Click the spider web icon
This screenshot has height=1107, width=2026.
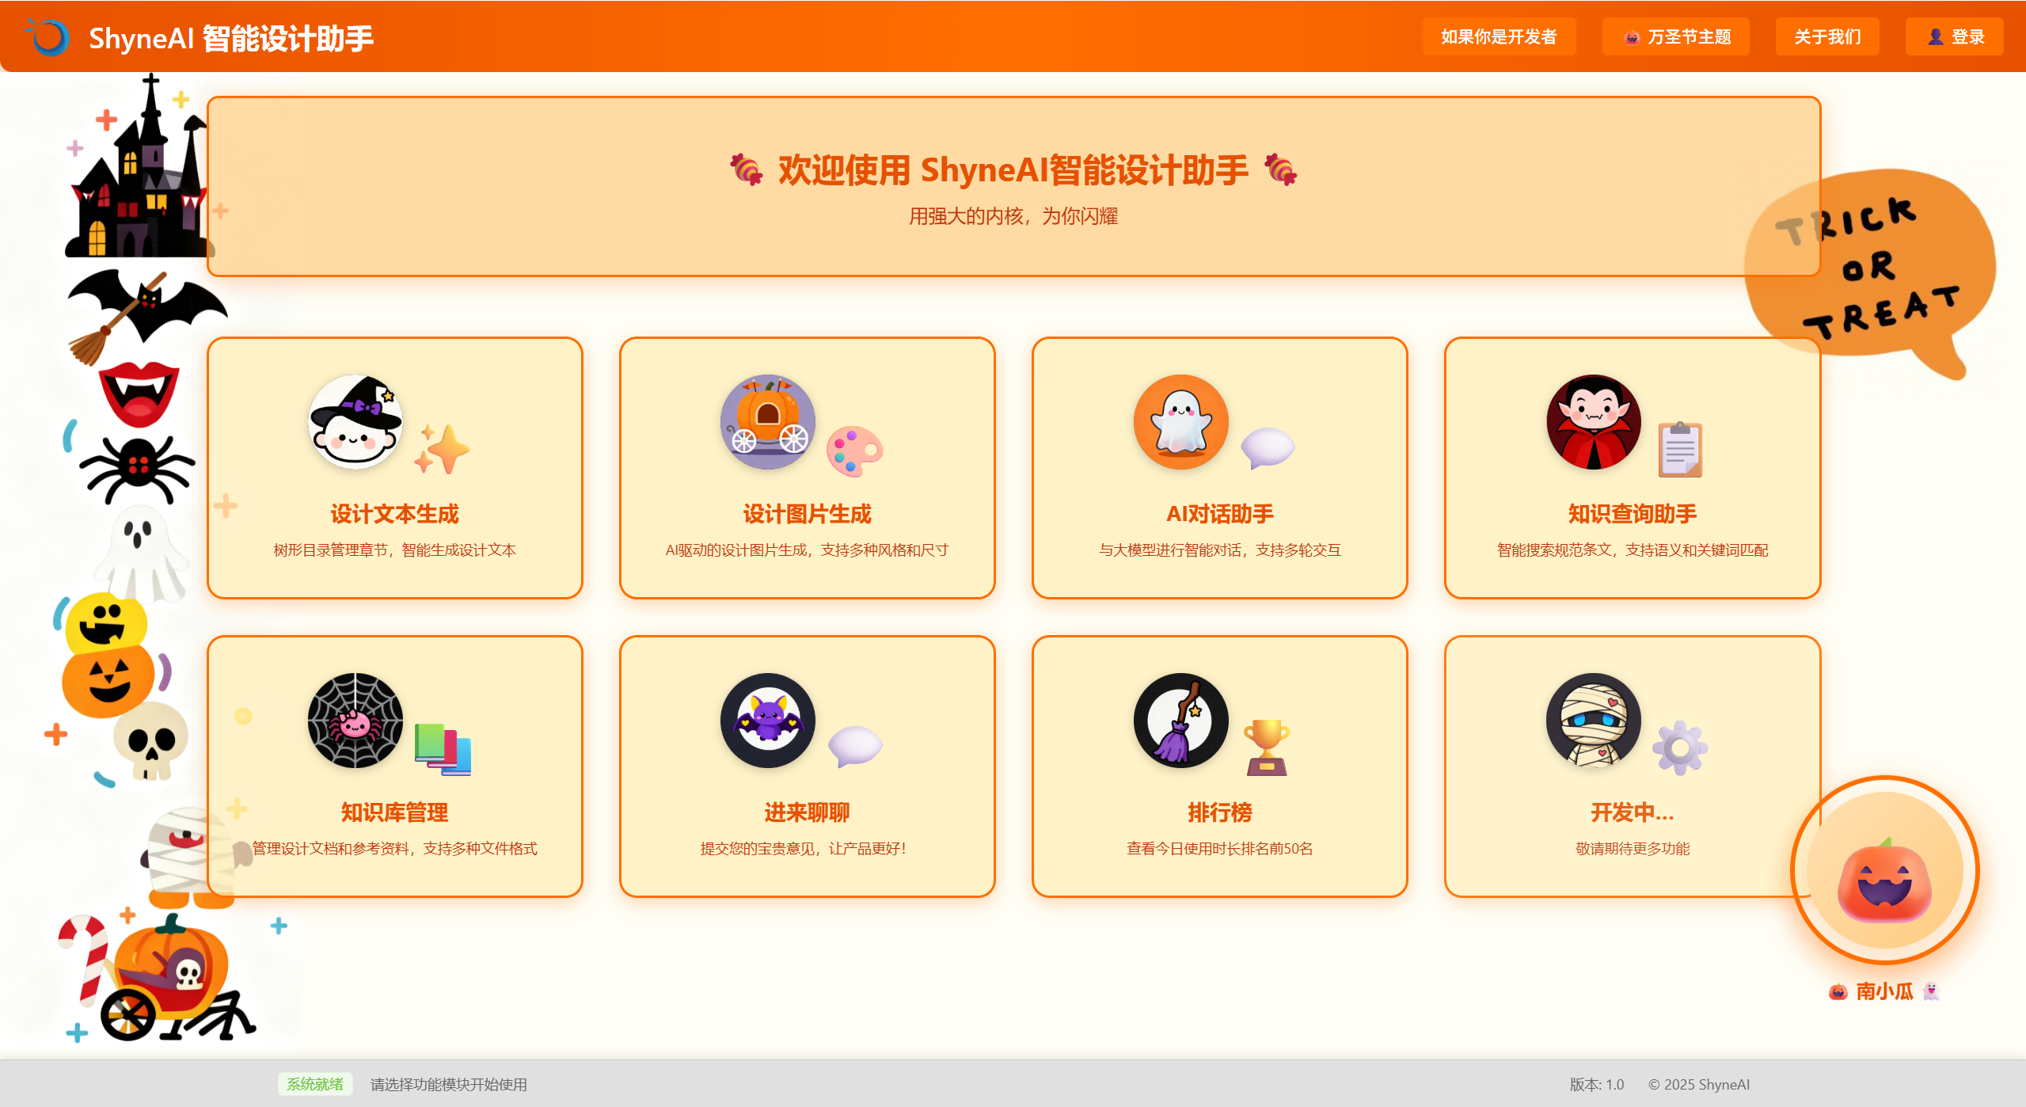[x=355, y=721]
